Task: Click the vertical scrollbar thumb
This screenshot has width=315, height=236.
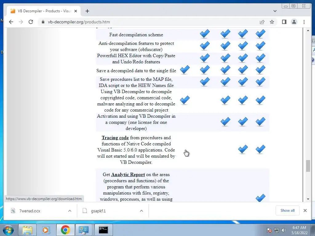Action: pos(308,166)
